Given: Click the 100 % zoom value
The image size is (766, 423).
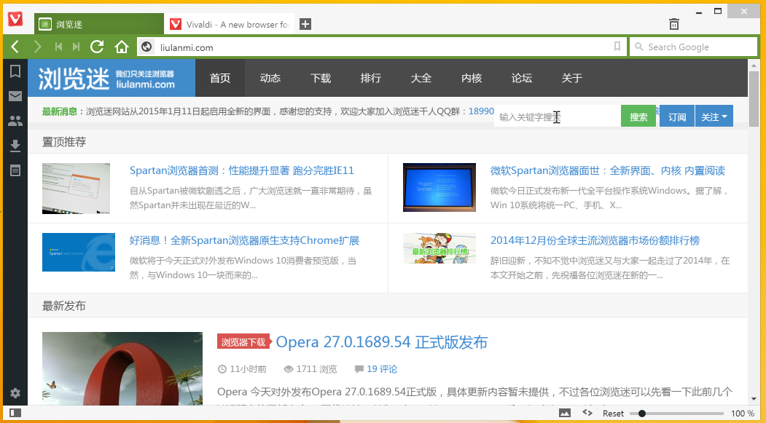Looking at the screenshot, I should pos(743,414).
